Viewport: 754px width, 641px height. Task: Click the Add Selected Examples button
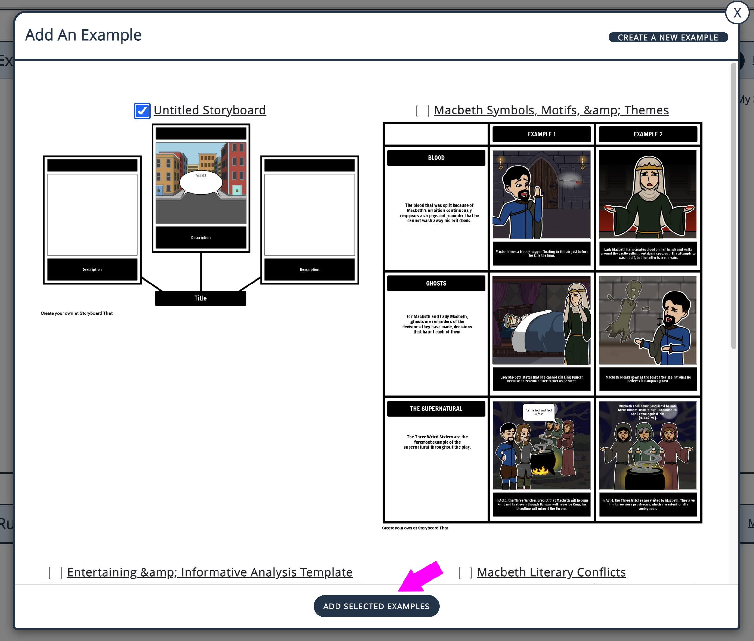pyautogui.click(x=376, y=606)
